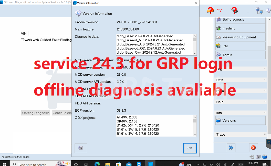Image resolution: width=271 pixels, height=166 pixels.
Task: Click the status bar logout arrow icon
Action: pyautogui.click(x=252, y=157)
